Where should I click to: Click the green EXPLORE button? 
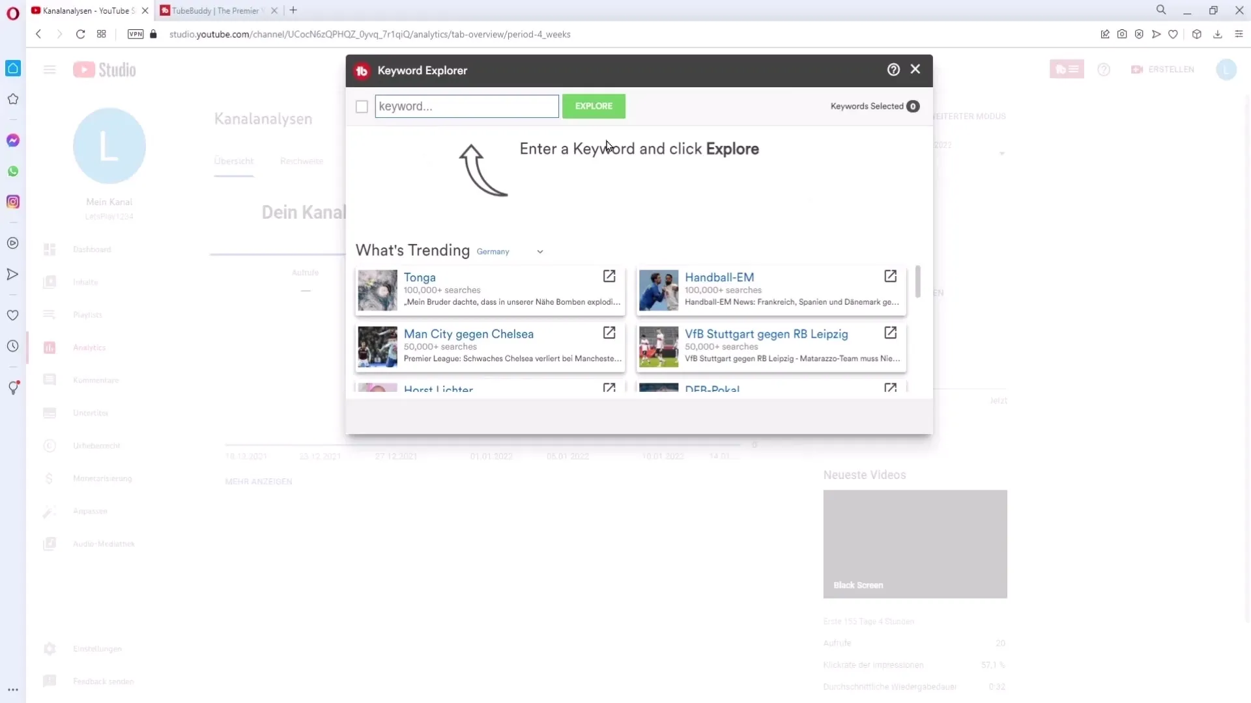click(594, 106)
